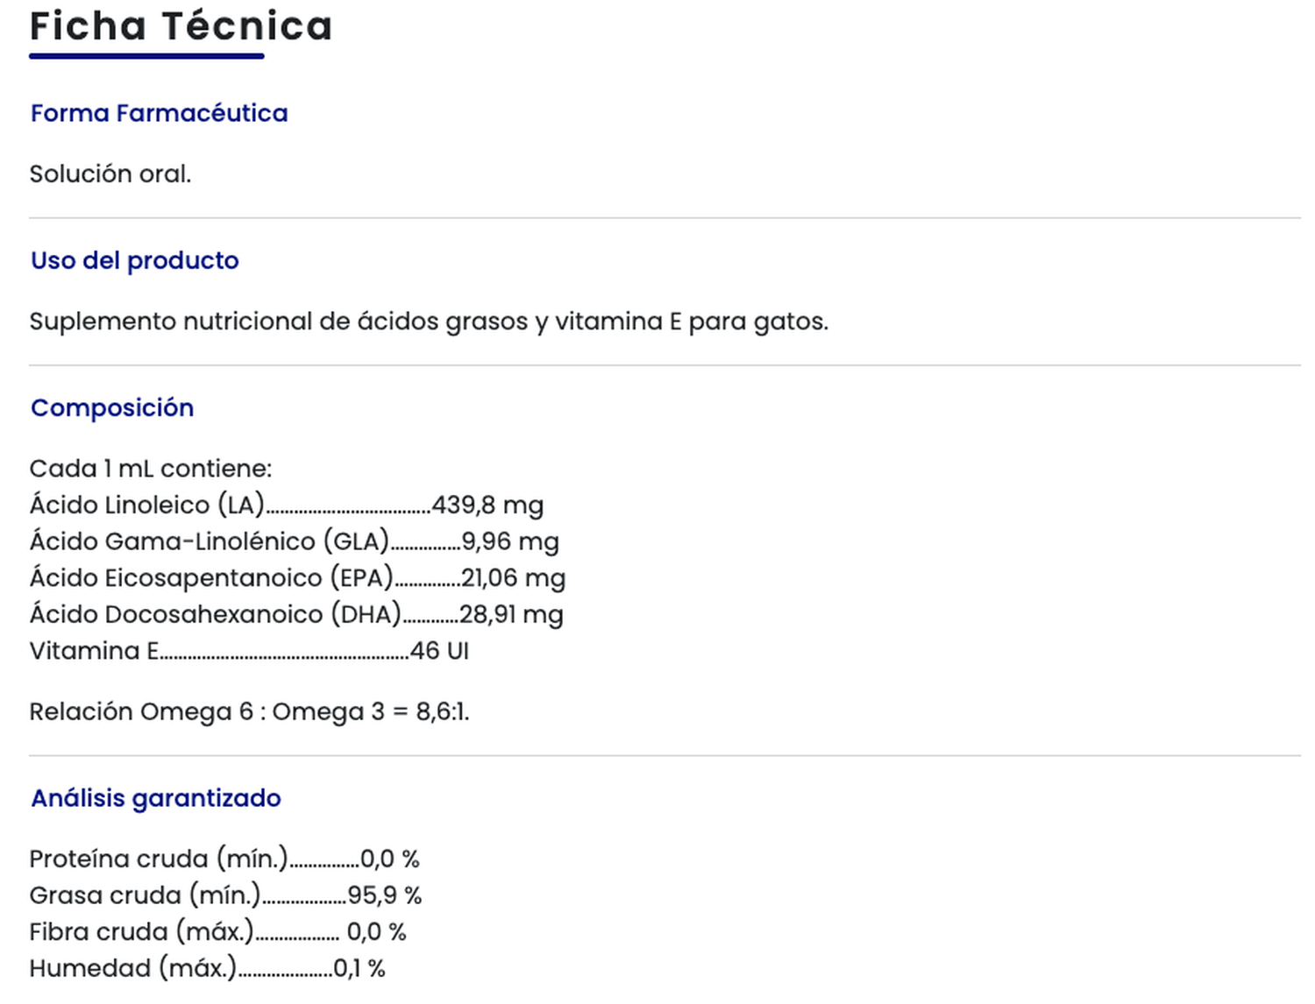
Task: Click the "Ácido Eicosapentanoico (EPA)" ingredient name
Action: 211,578
